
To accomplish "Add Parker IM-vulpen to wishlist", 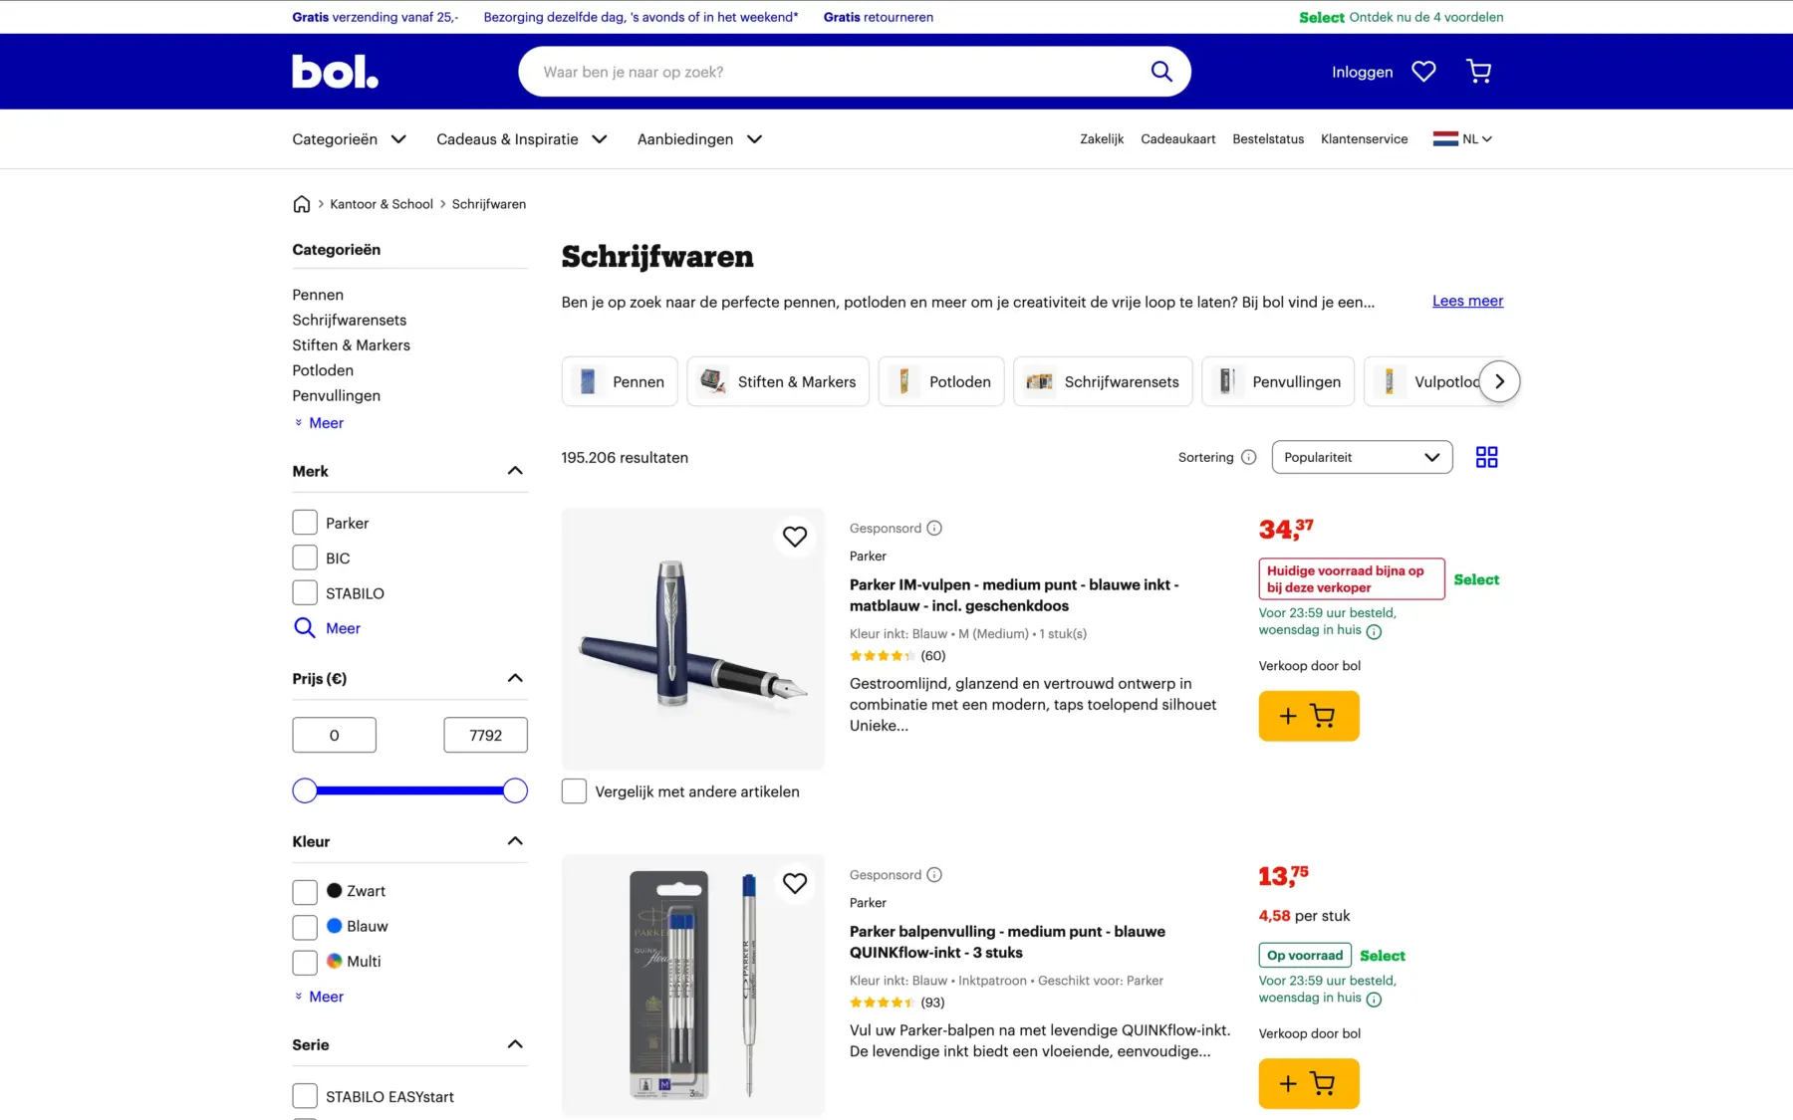I will pos(795,537).
